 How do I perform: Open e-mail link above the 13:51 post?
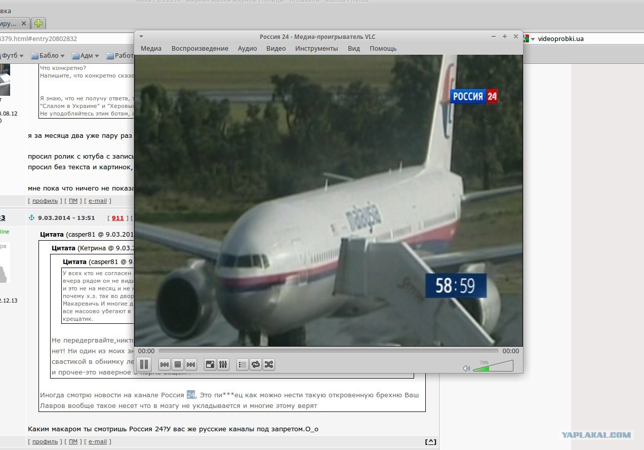pos(98,201)
